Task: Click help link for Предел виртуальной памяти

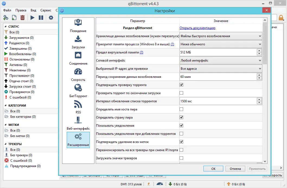Action: 141,52
